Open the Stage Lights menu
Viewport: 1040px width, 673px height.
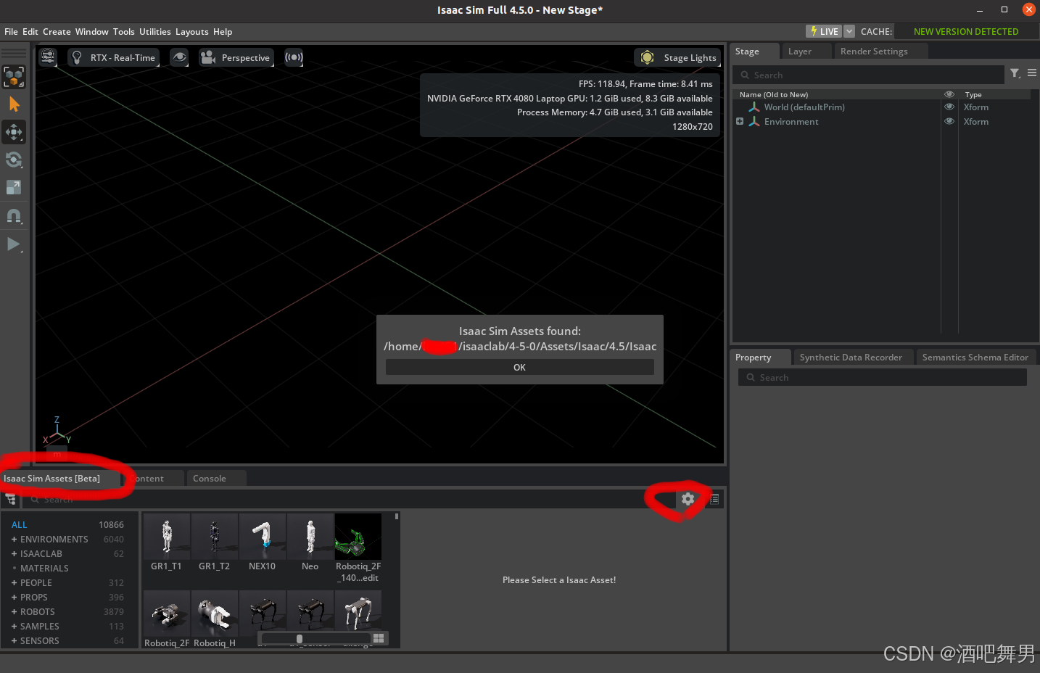pos(677,57)
